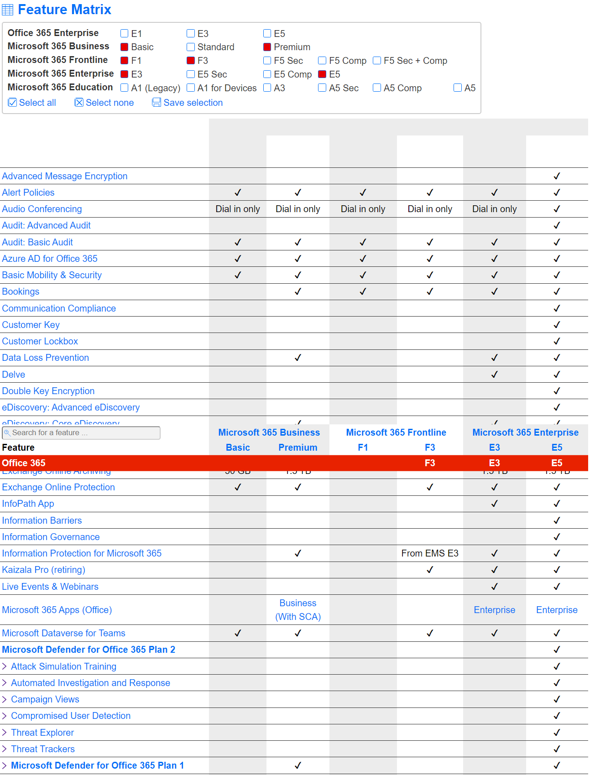Expand the Threat Trackers row
This screenshot has width=595, height=775.
coord(5,749)
